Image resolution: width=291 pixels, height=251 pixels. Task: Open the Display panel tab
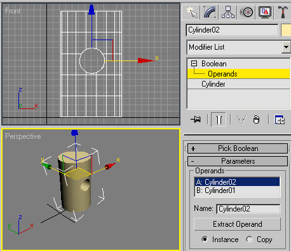(x=265, y=12)
